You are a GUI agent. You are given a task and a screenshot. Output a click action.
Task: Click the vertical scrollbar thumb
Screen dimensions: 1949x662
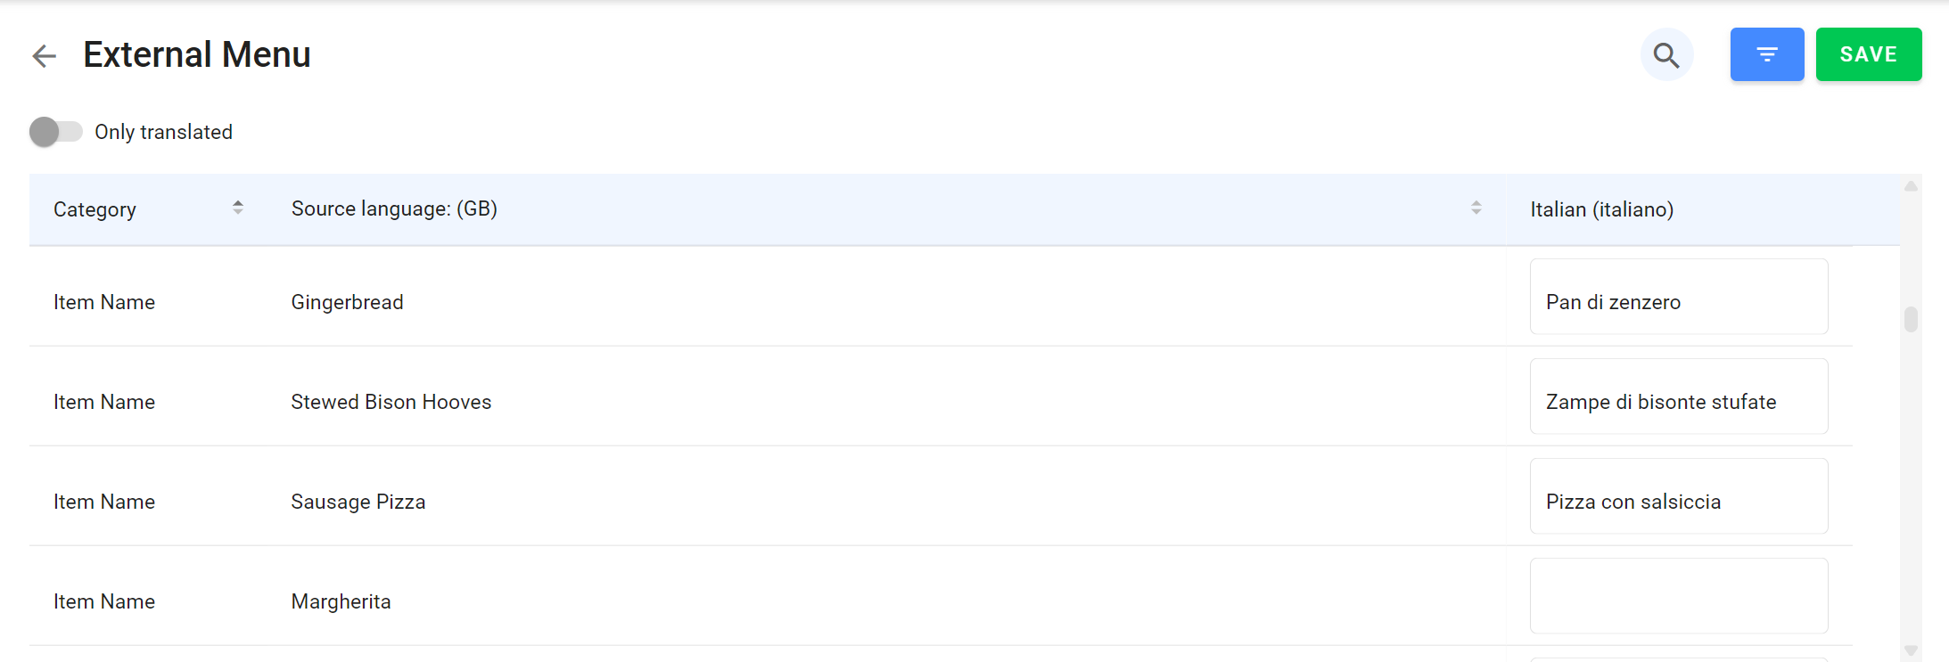(1910, 319)
